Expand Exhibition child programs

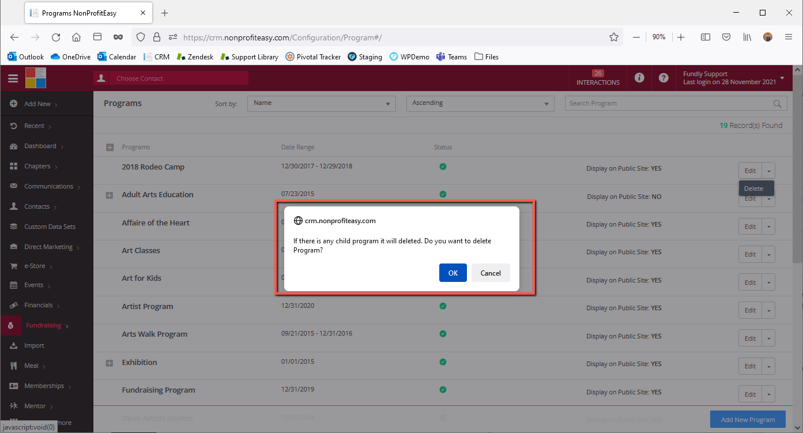[110, 363]
